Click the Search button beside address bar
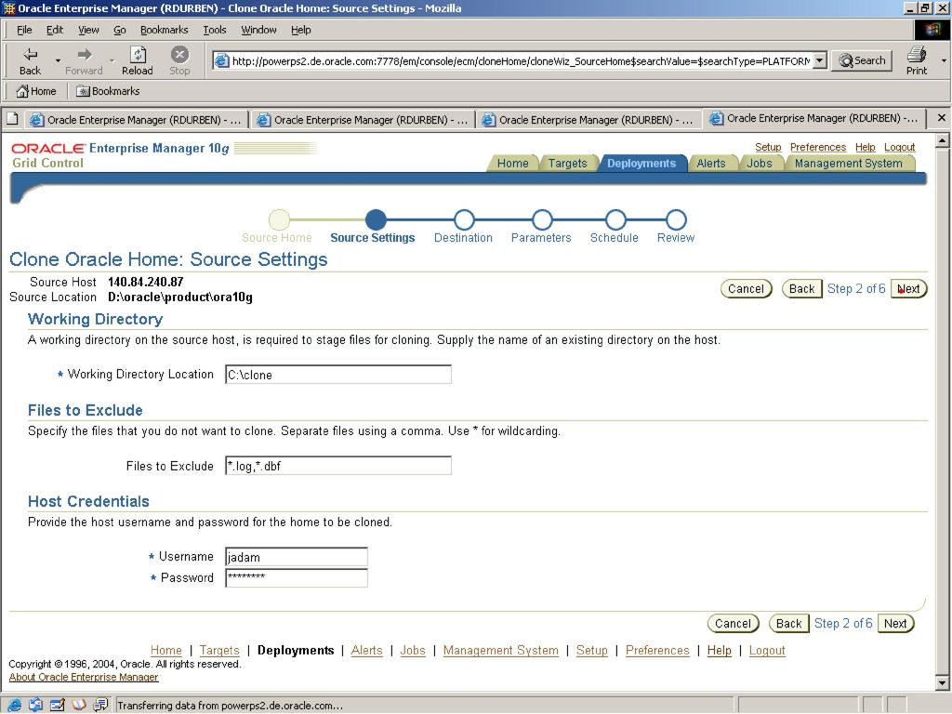 tap(862, 60)
